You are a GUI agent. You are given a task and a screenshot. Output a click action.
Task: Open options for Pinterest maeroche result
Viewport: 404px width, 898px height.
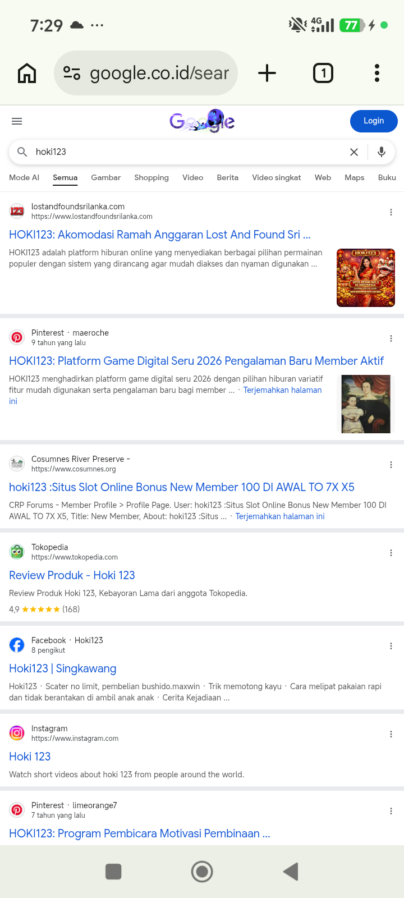pyautogui.click(x=391, y=338)
